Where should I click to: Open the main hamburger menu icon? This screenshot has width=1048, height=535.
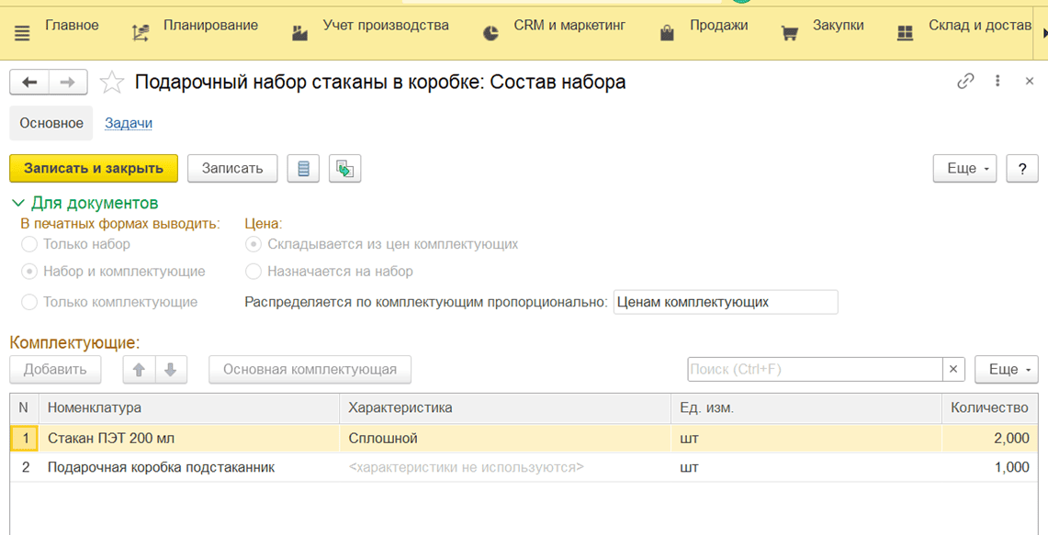click(x=22, y=32)
